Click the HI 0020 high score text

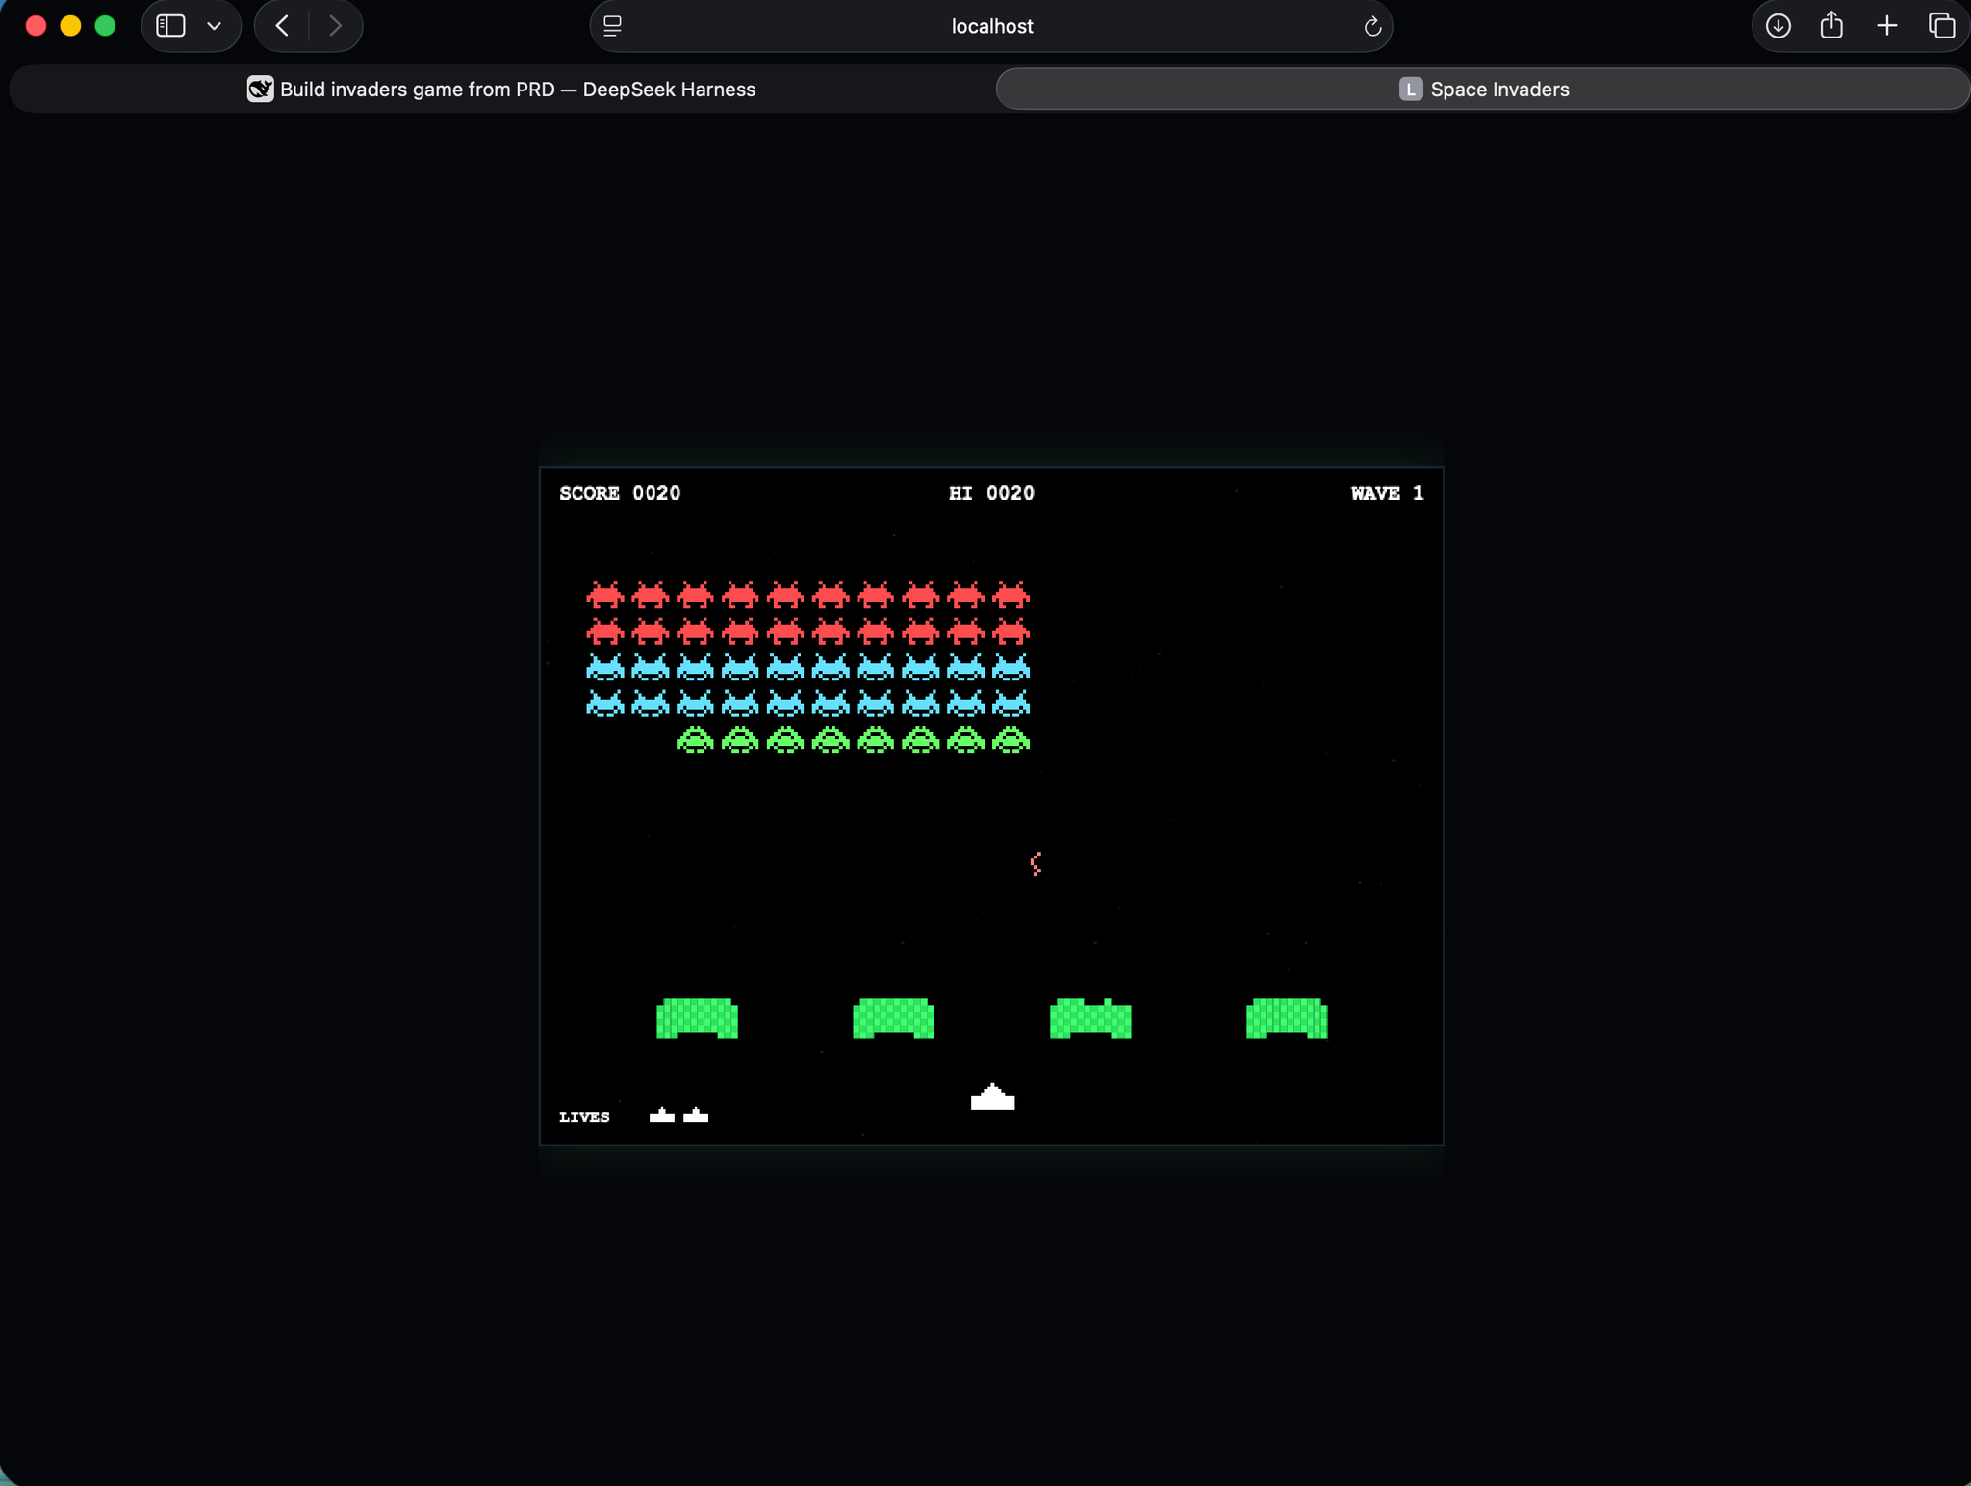pyautogui.click(x=991, y=493)
